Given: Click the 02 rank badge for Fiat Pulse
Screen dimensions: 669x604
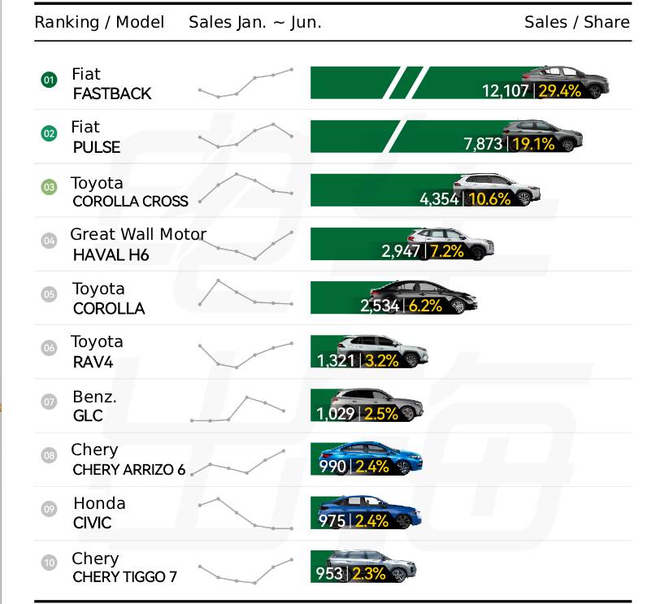Looking at the screenshot, I should [49, 133].
